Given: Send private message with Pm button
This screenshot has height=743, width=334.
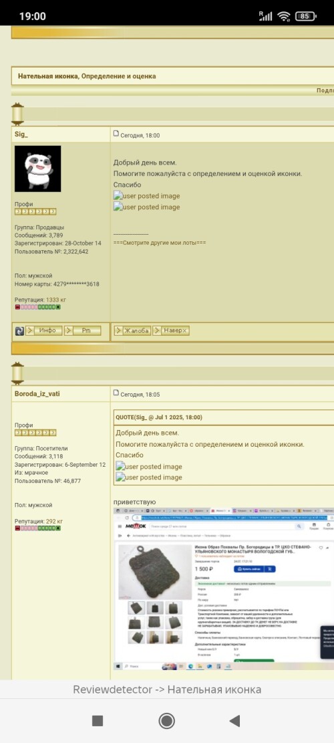Looking at the screenshot, I should pyautogui.click(x=83, y=331).
